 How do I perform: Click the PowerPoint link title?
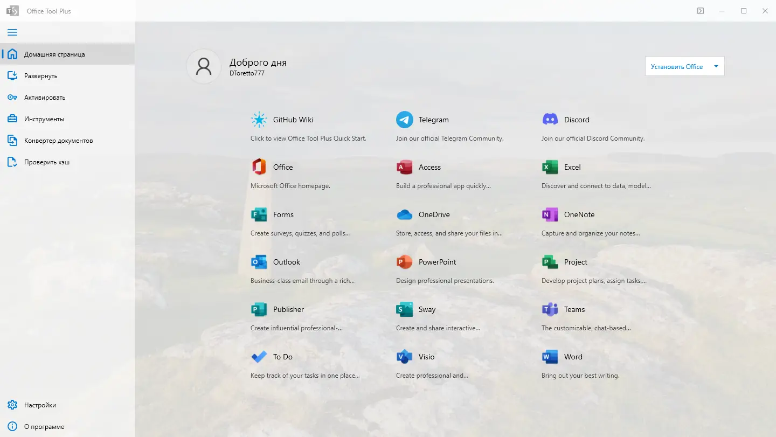tap(438, 262)
